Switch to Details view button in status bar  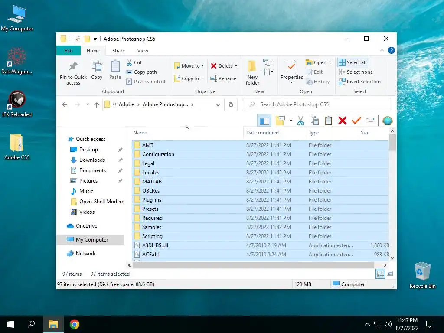click(x=380, y=274)
